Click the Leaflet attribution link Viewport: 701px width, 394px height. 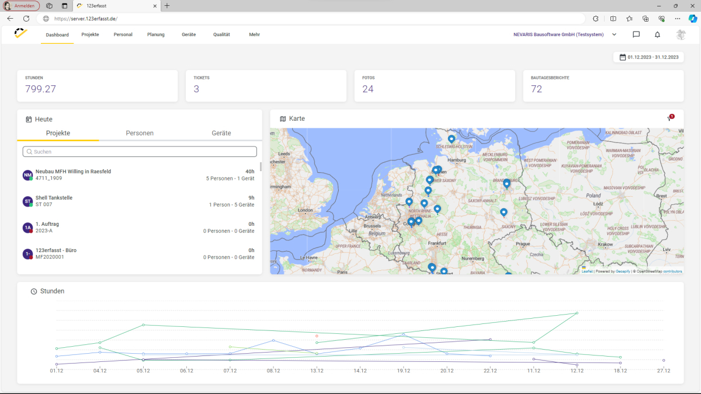pos(587,271)
